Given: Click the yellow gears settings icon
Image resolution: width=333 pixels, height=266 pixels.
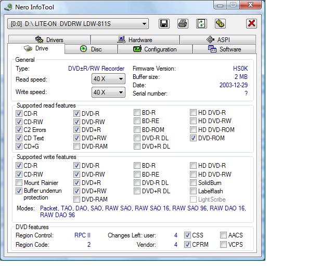Looking at the screenshot, I should click(x=220, y=23).
